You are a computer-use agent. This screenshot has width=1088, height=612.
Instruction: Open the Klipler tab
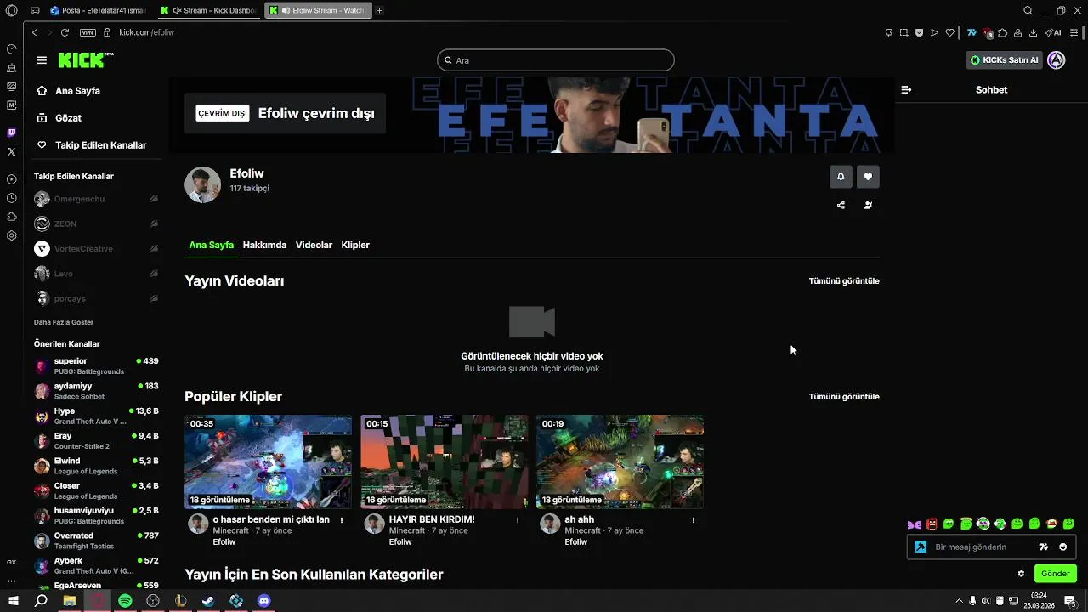pos(355,245)
